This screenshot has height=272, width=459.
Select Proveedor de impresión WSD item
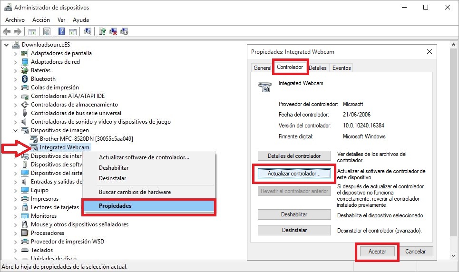coord(68,242)
